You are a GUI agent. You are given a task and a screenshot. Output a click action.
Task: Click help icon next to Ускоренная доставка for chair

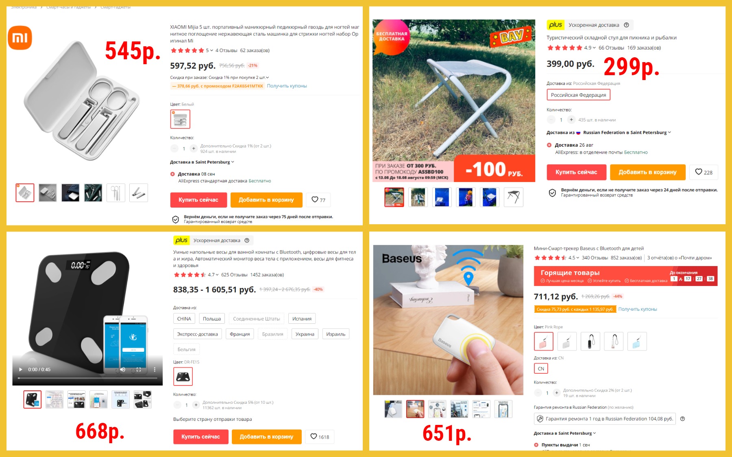point(626,25)
